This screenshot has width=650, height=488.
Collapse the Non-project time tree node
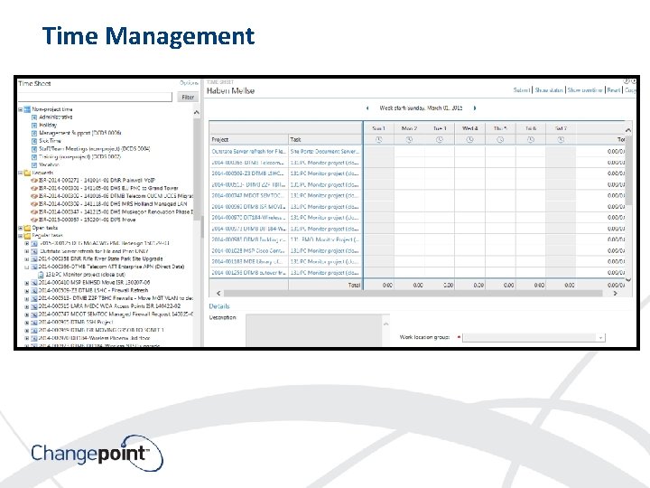click(20, 109)
